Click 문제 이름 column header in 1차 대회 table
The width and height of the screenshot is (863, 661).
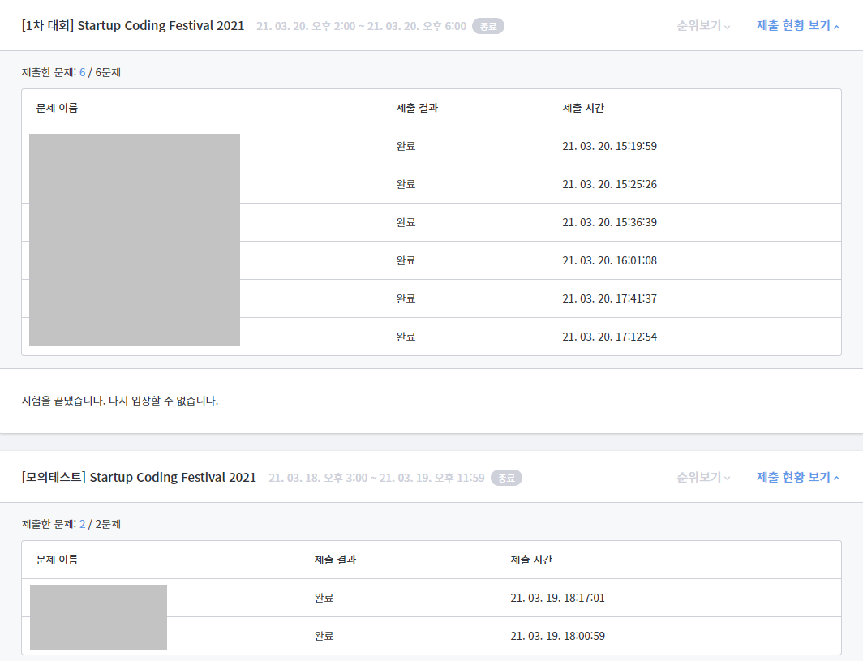click(57, 108)
